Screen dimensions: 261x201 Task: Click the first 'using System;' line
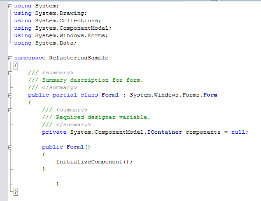coord(36,6)
